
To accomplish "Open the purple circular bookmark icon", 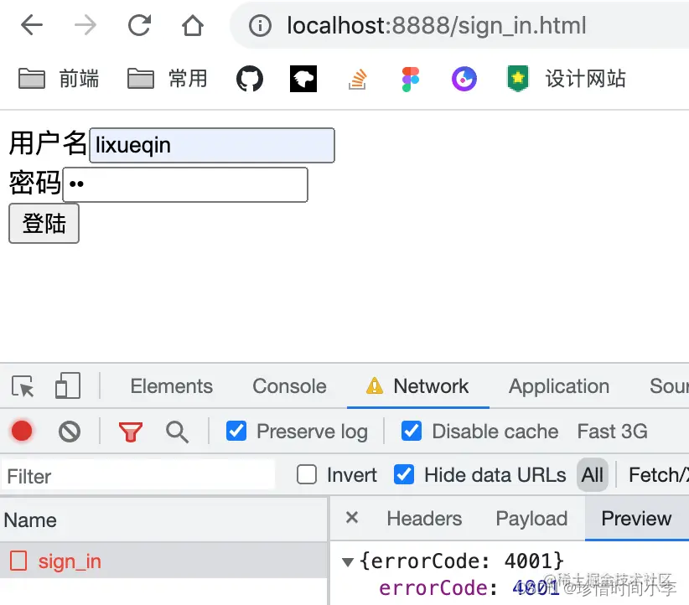I will tap(464, 79).
